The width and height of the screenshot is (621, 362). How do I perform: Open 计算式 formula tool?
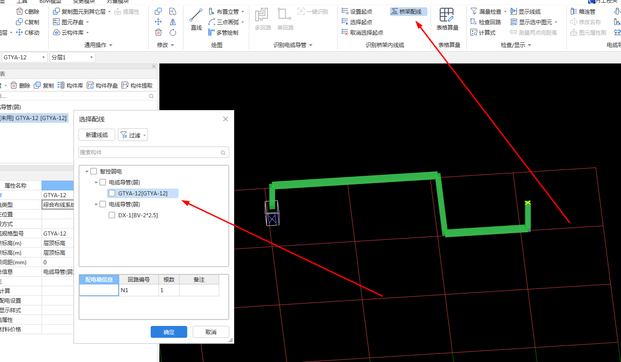pos(483,32)
